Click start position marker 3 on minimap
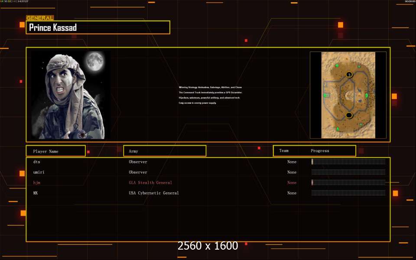416x260 pixels. pos(349,75)
